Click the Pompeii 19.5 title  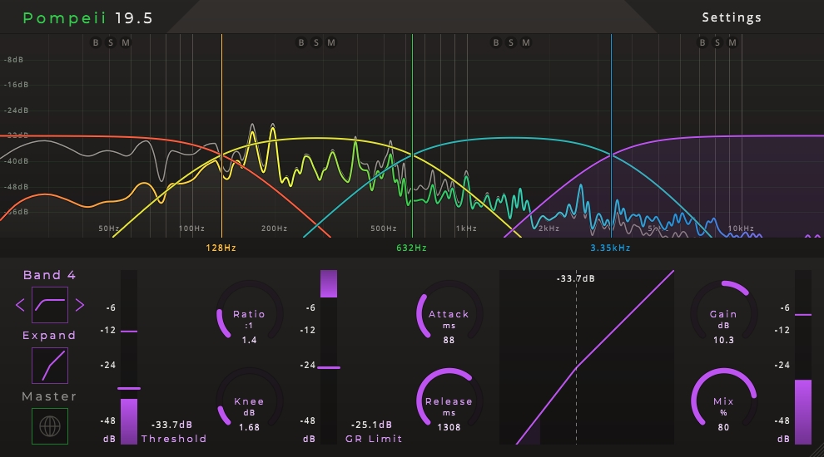[x=87, y=17]
